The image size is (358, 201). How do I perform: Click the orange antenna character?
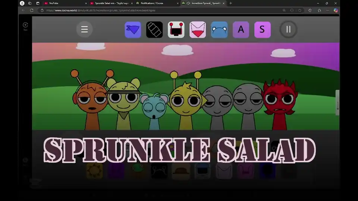click(x=92, y=100)
